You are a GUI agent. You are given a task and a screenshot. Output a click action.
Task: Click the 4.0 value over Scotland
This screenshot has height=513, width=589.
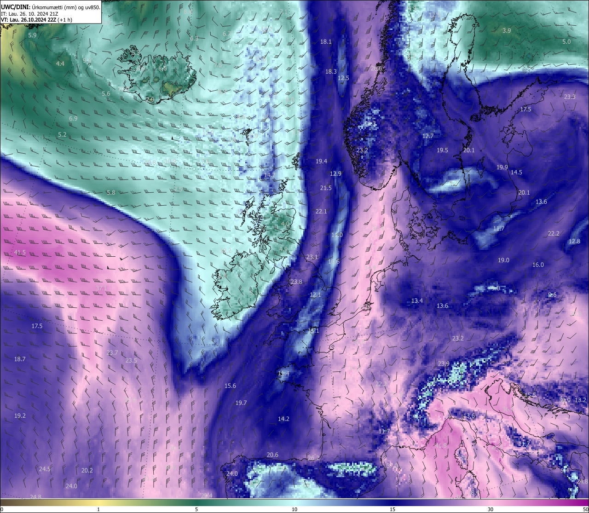click(x=285, y=224)
